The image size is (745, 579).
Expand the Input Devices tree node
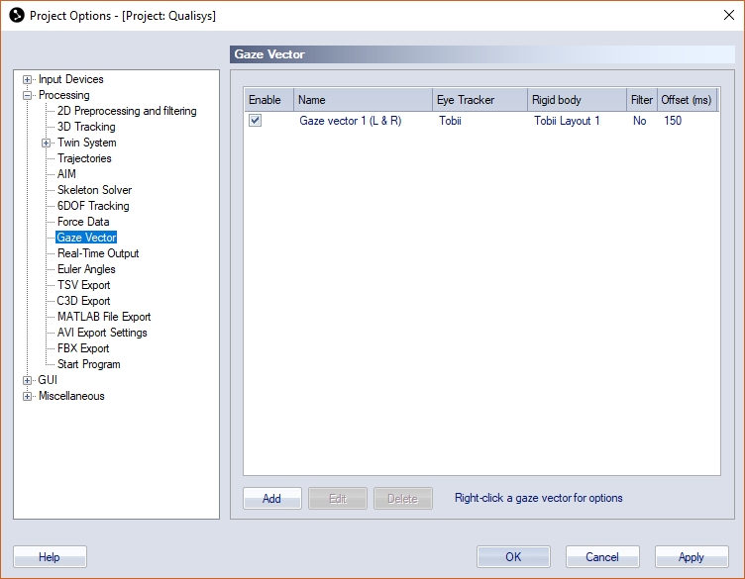(x=28, y=80)
